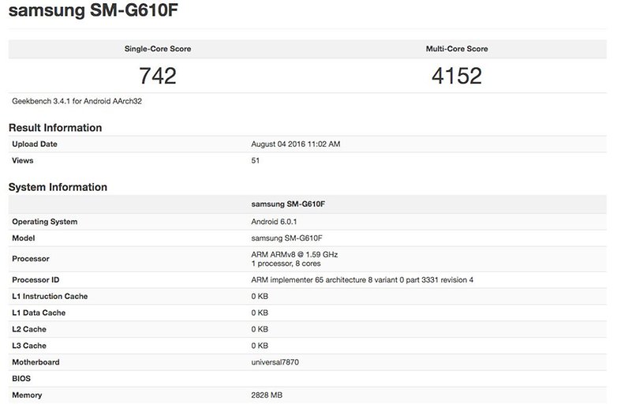Select the Operating System label

pyautogui.click(x=44, y=222)
